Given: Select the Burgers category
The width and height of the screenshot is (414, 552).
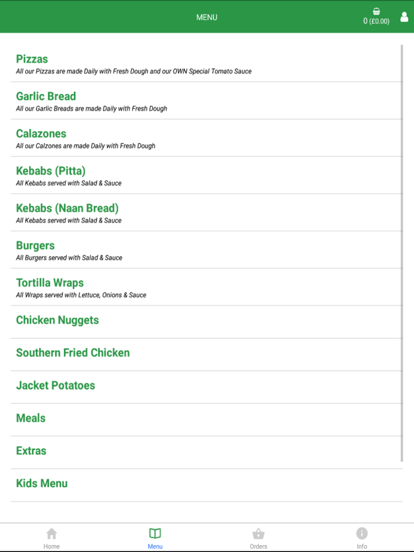Looking at the screenshot, I should (207, 250).
